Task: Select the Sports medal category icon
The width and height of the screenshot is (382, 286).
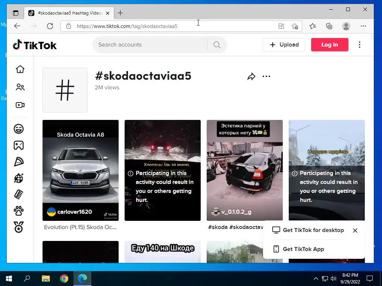Action: [19, 227]
